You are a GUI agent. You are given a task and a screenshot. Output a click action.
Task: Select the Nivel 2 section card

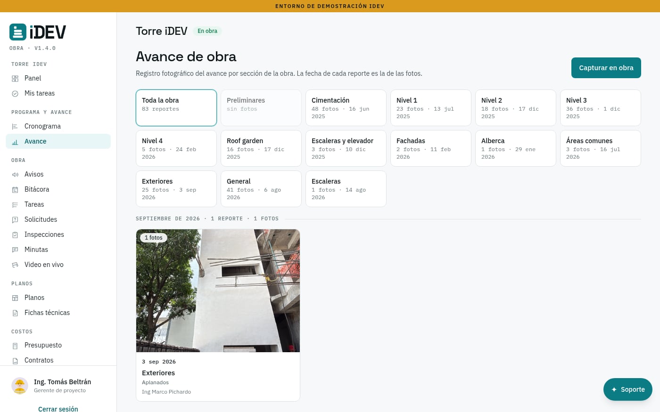pos(516,108)
